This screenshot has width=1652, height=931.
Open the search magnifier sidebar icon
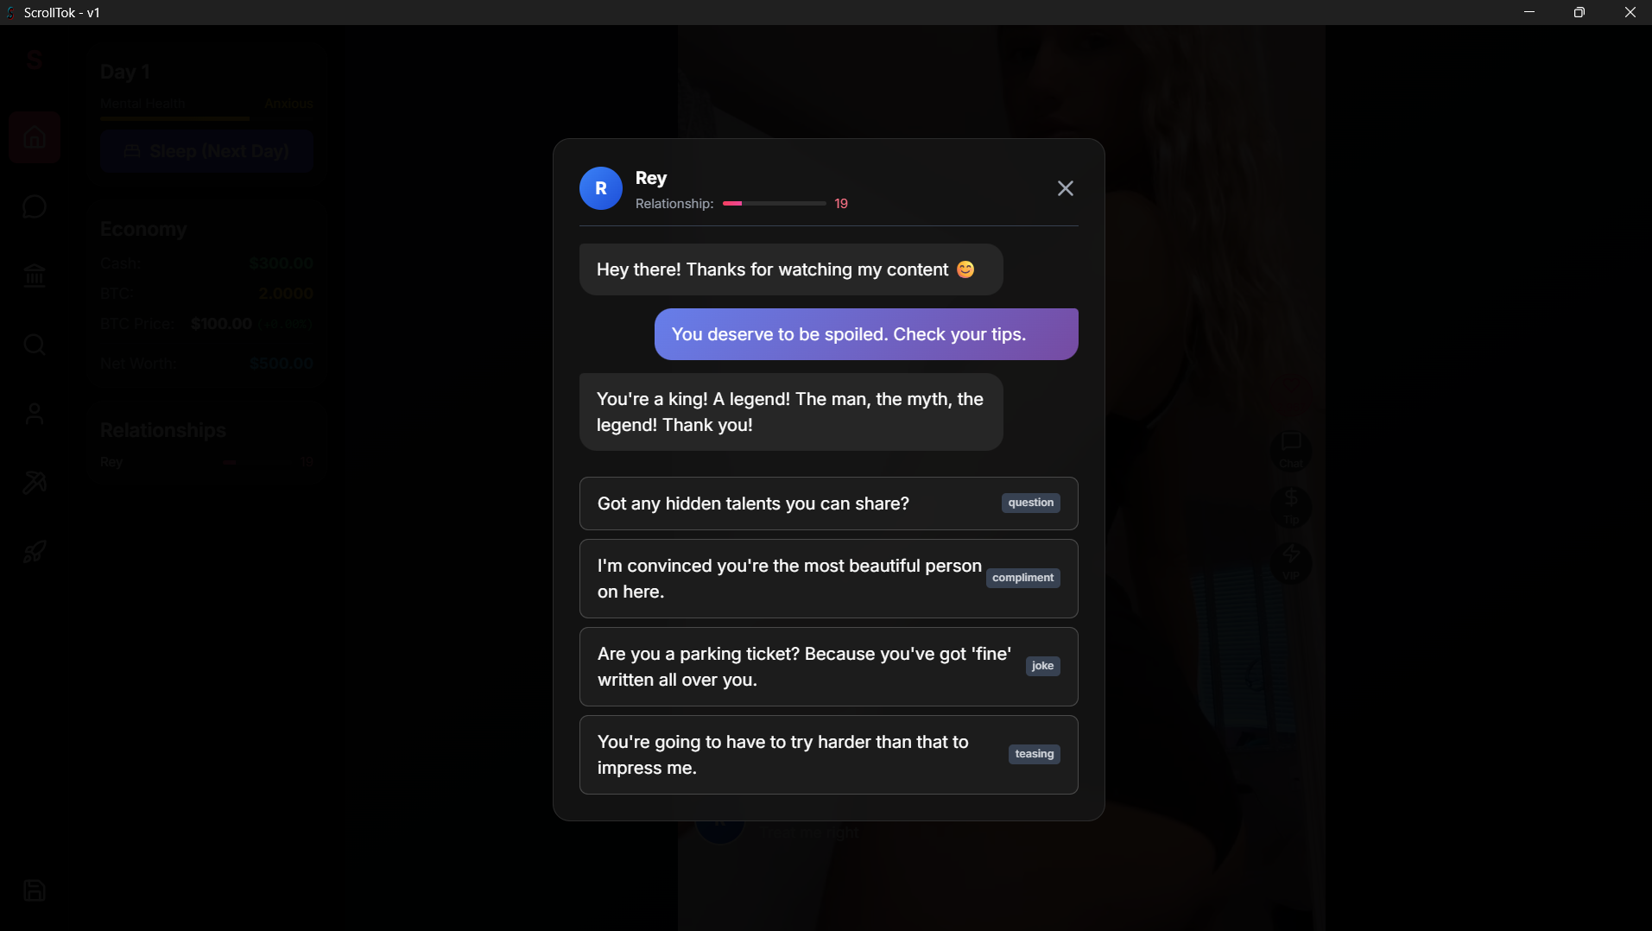point(35,345)
